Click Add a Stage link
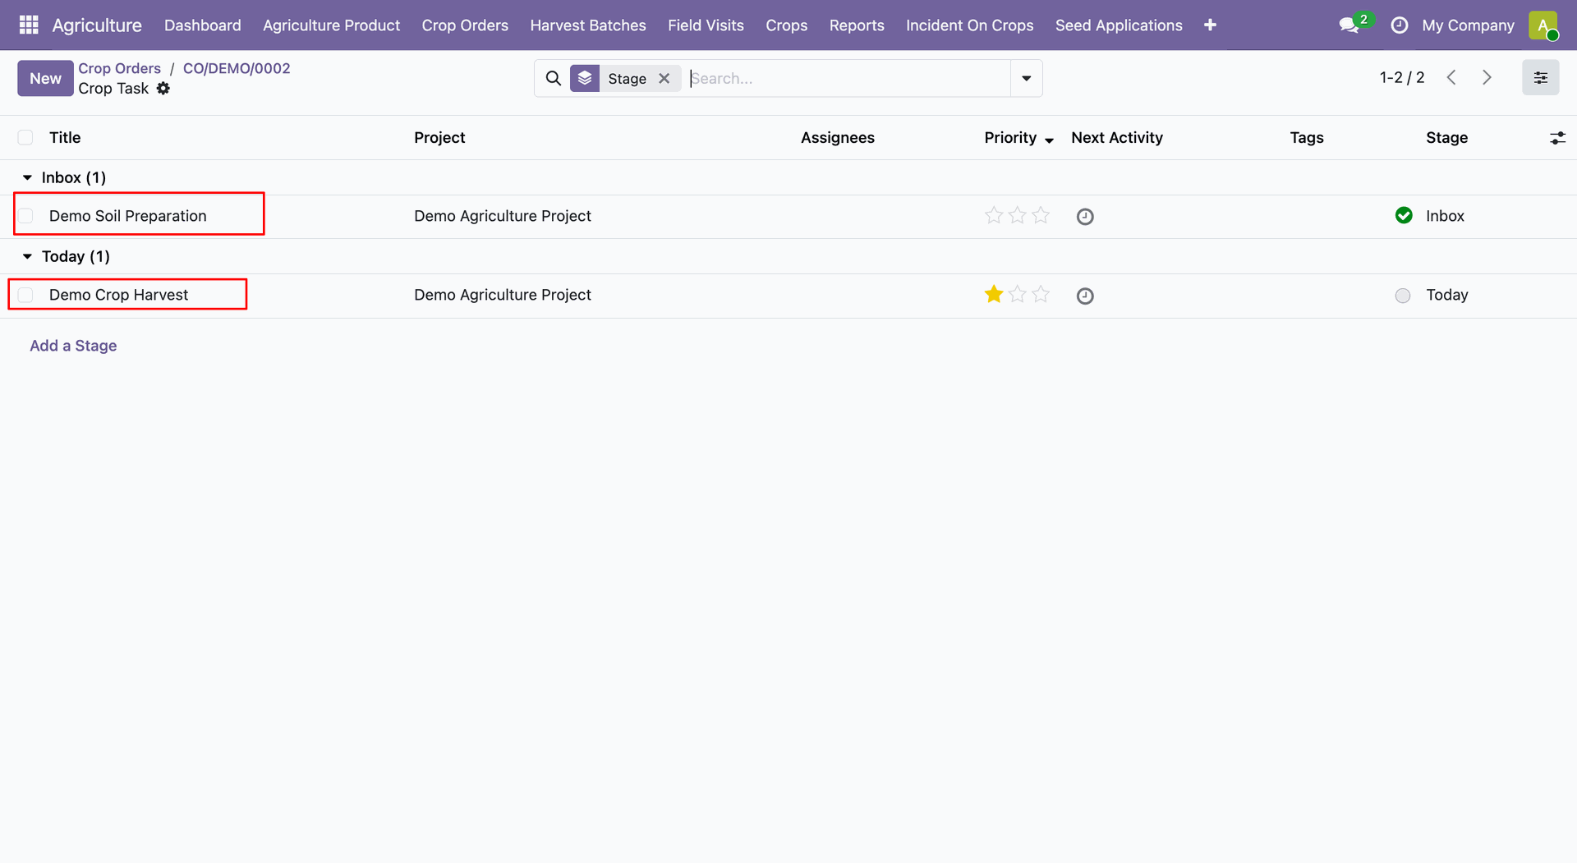The width and height of the screenshot is (1577, 863). click(73, 346)
